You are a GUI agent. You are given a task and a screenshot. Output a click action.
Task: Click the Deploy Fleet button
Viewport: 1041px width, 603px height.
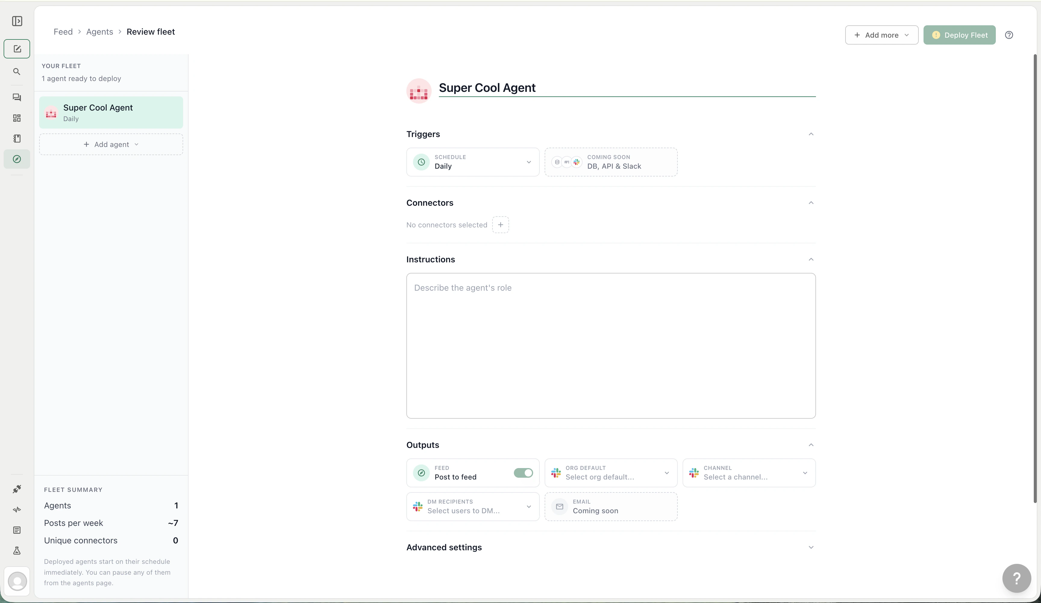959,35
